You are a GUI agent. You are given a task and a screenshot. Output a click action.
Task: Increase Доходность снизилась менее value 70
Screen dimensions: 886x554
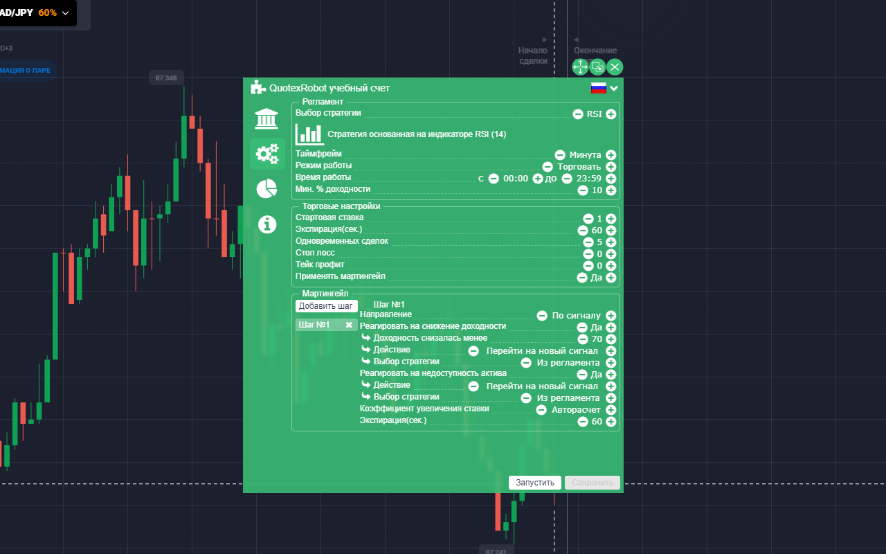611,339
